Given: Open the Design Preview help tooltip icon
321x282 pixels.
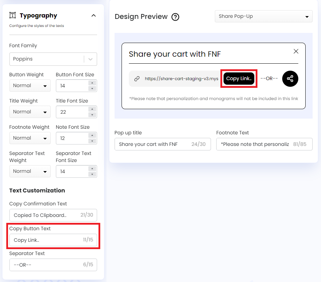Looking at the screenshot, I should pos(175,17).
